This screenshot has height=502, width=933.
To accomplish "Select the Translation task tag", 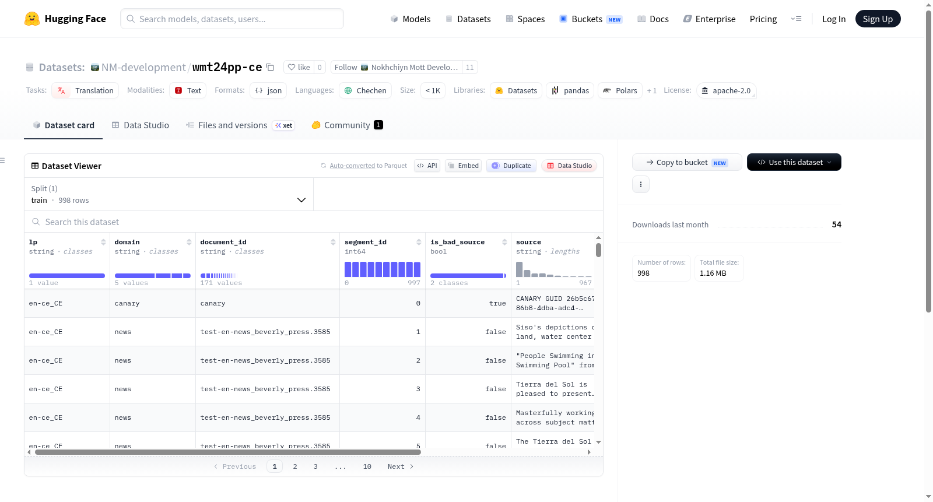I will [x=85, y=90].
